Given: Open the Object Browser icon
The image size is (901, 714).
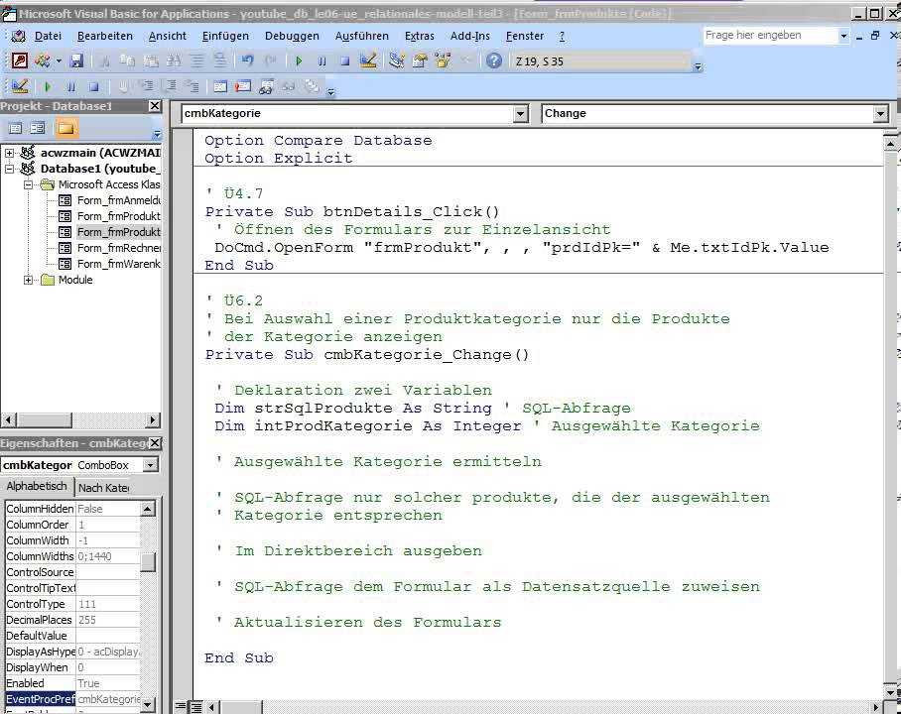Looking at the screenshot, I should click(x=443, y=60).
